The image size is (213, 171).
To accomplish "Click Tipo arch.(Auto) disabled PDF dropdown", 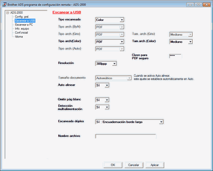I will (x=110, y=49).
